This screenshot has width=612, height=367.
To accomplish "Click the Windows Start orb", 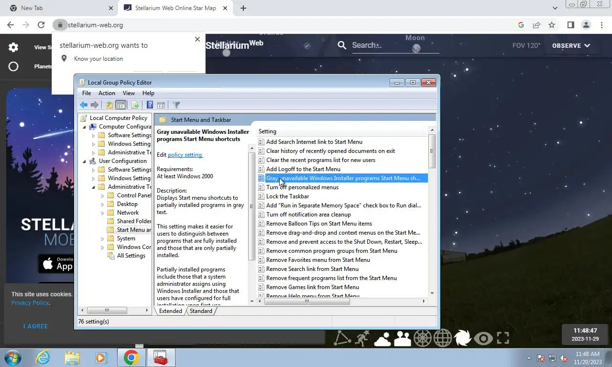I will [13, 357].
